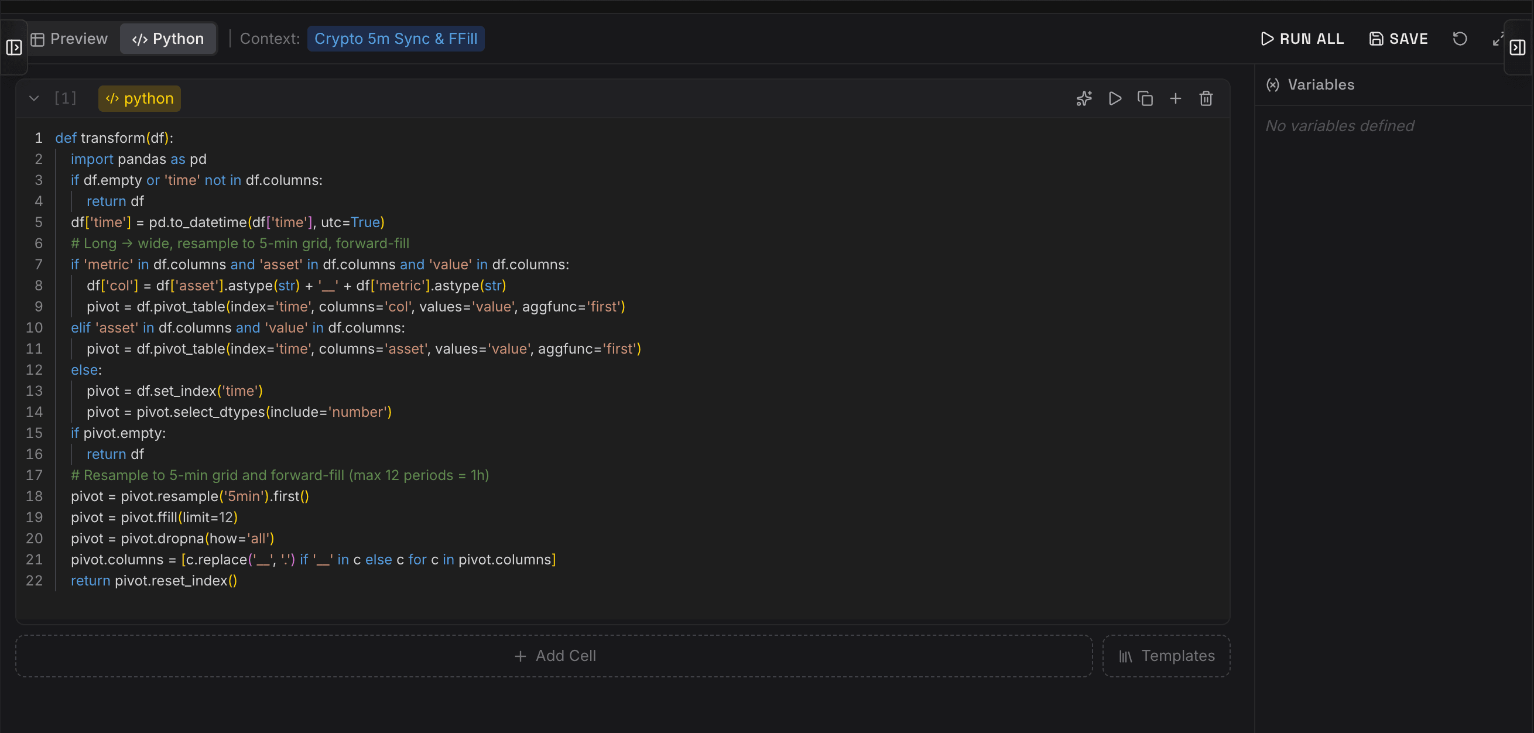The width and height of the screenshot is (1534, 733).
Task: Click the comment '# Long → wide, resample to 5-min grid'
Action: point(240,244)
